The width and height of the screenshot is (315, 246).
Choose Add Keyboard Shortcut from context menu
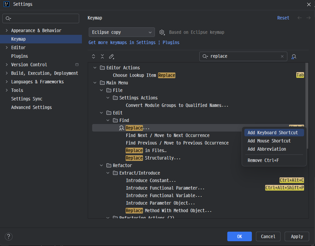point(273,133)
